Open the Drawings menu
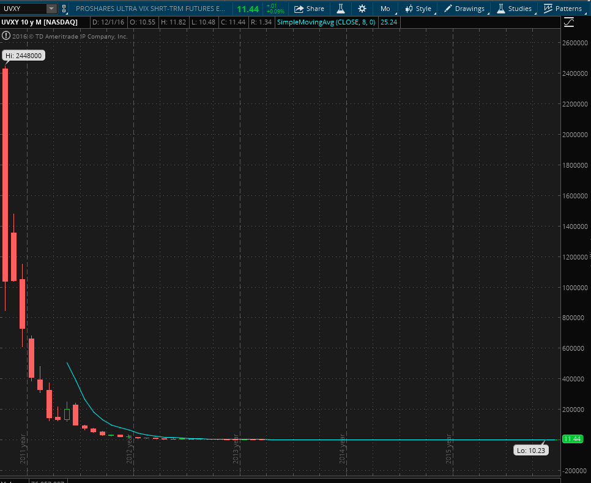Screen dimensions: 591x483 464,9
